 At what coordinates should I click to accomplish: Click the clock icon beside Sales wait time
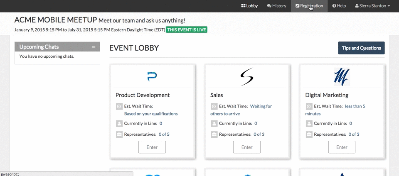click(x=214, y=106)
